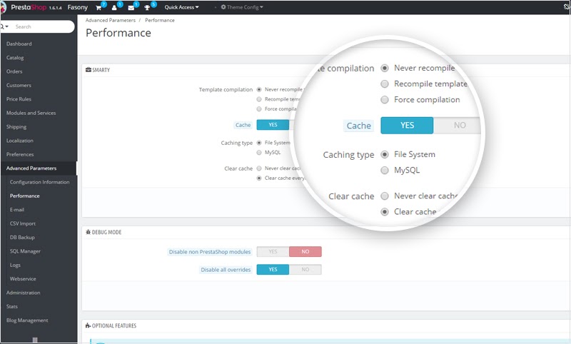Select Never recompile template radio button
Screen dimensions: 571x344
(x=259, y=90)
